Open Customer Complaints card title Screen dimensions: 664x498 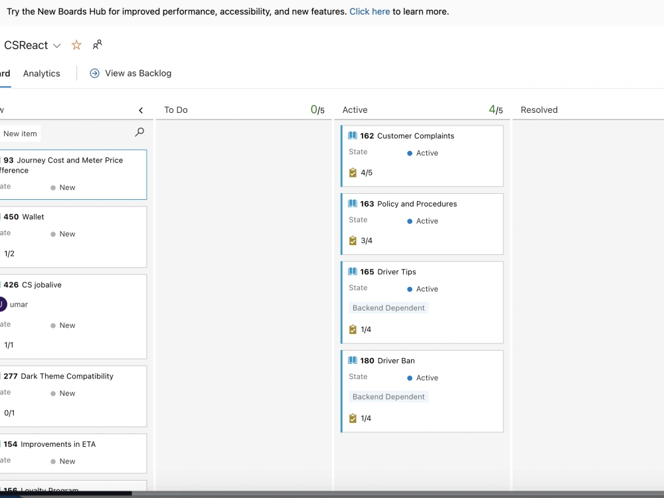coord(416,136)
